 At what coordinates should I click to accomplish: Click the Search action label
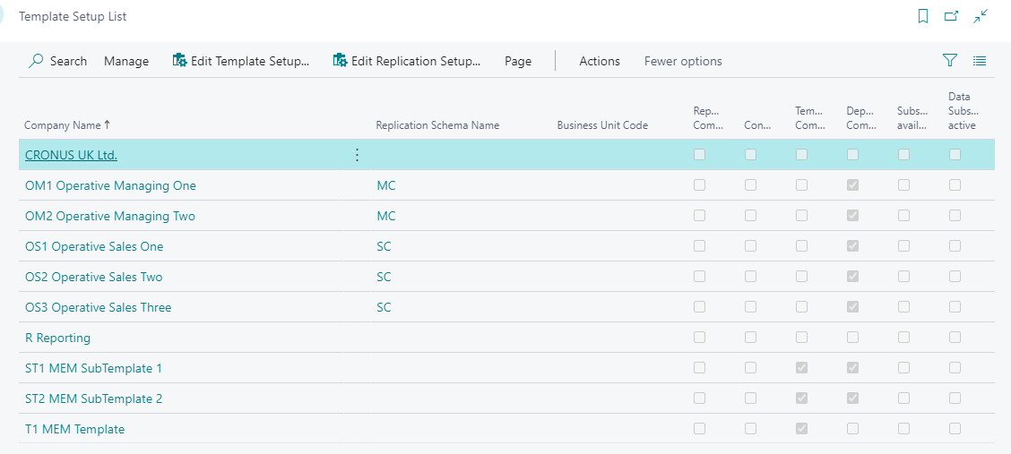(x=68, y=61)
